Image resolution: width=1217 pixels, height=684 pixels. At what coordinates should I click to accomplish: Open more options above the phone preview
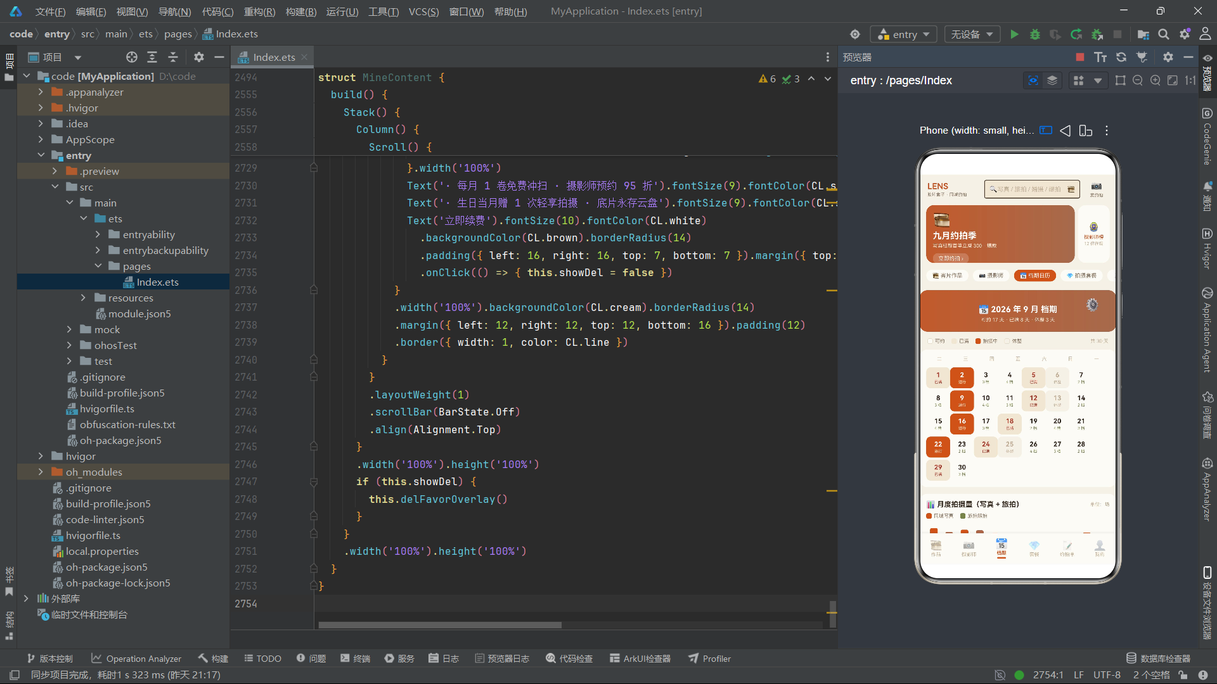(x=1107, y=130)
